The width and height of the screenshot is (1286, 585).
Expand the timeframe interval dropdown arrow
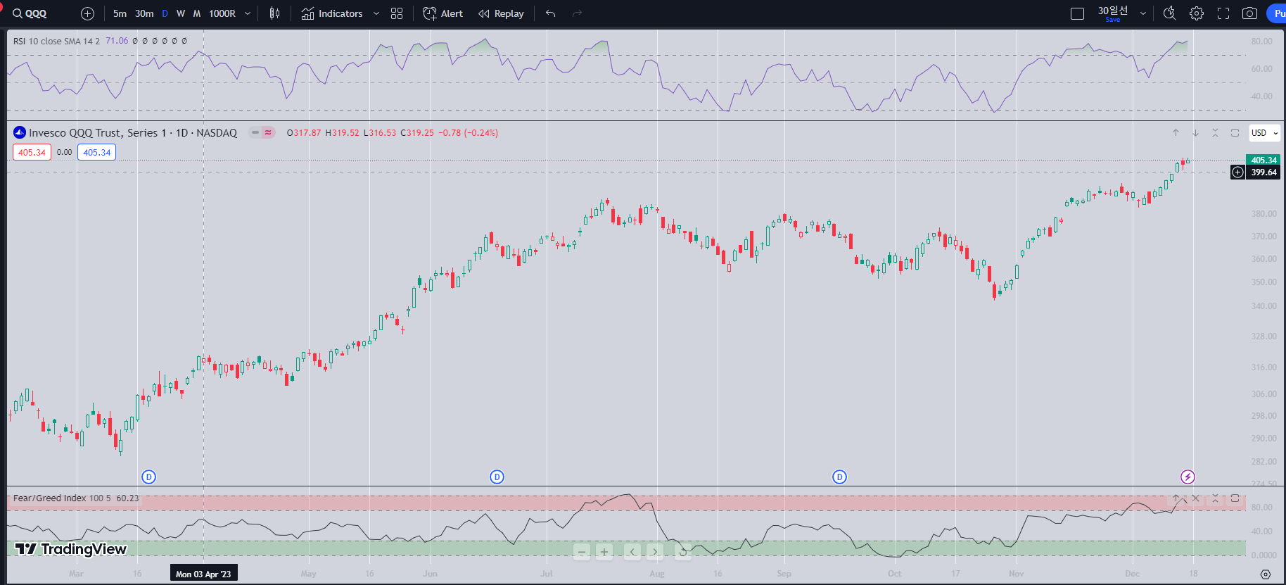(248, 13)
